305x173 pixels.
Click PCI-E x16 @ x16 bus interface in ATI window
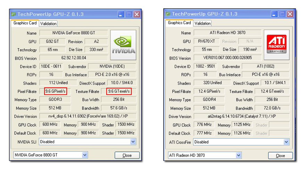point(265,74)
